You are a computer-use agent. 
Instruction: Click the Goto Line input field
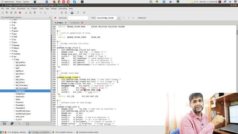coord(78,18)
